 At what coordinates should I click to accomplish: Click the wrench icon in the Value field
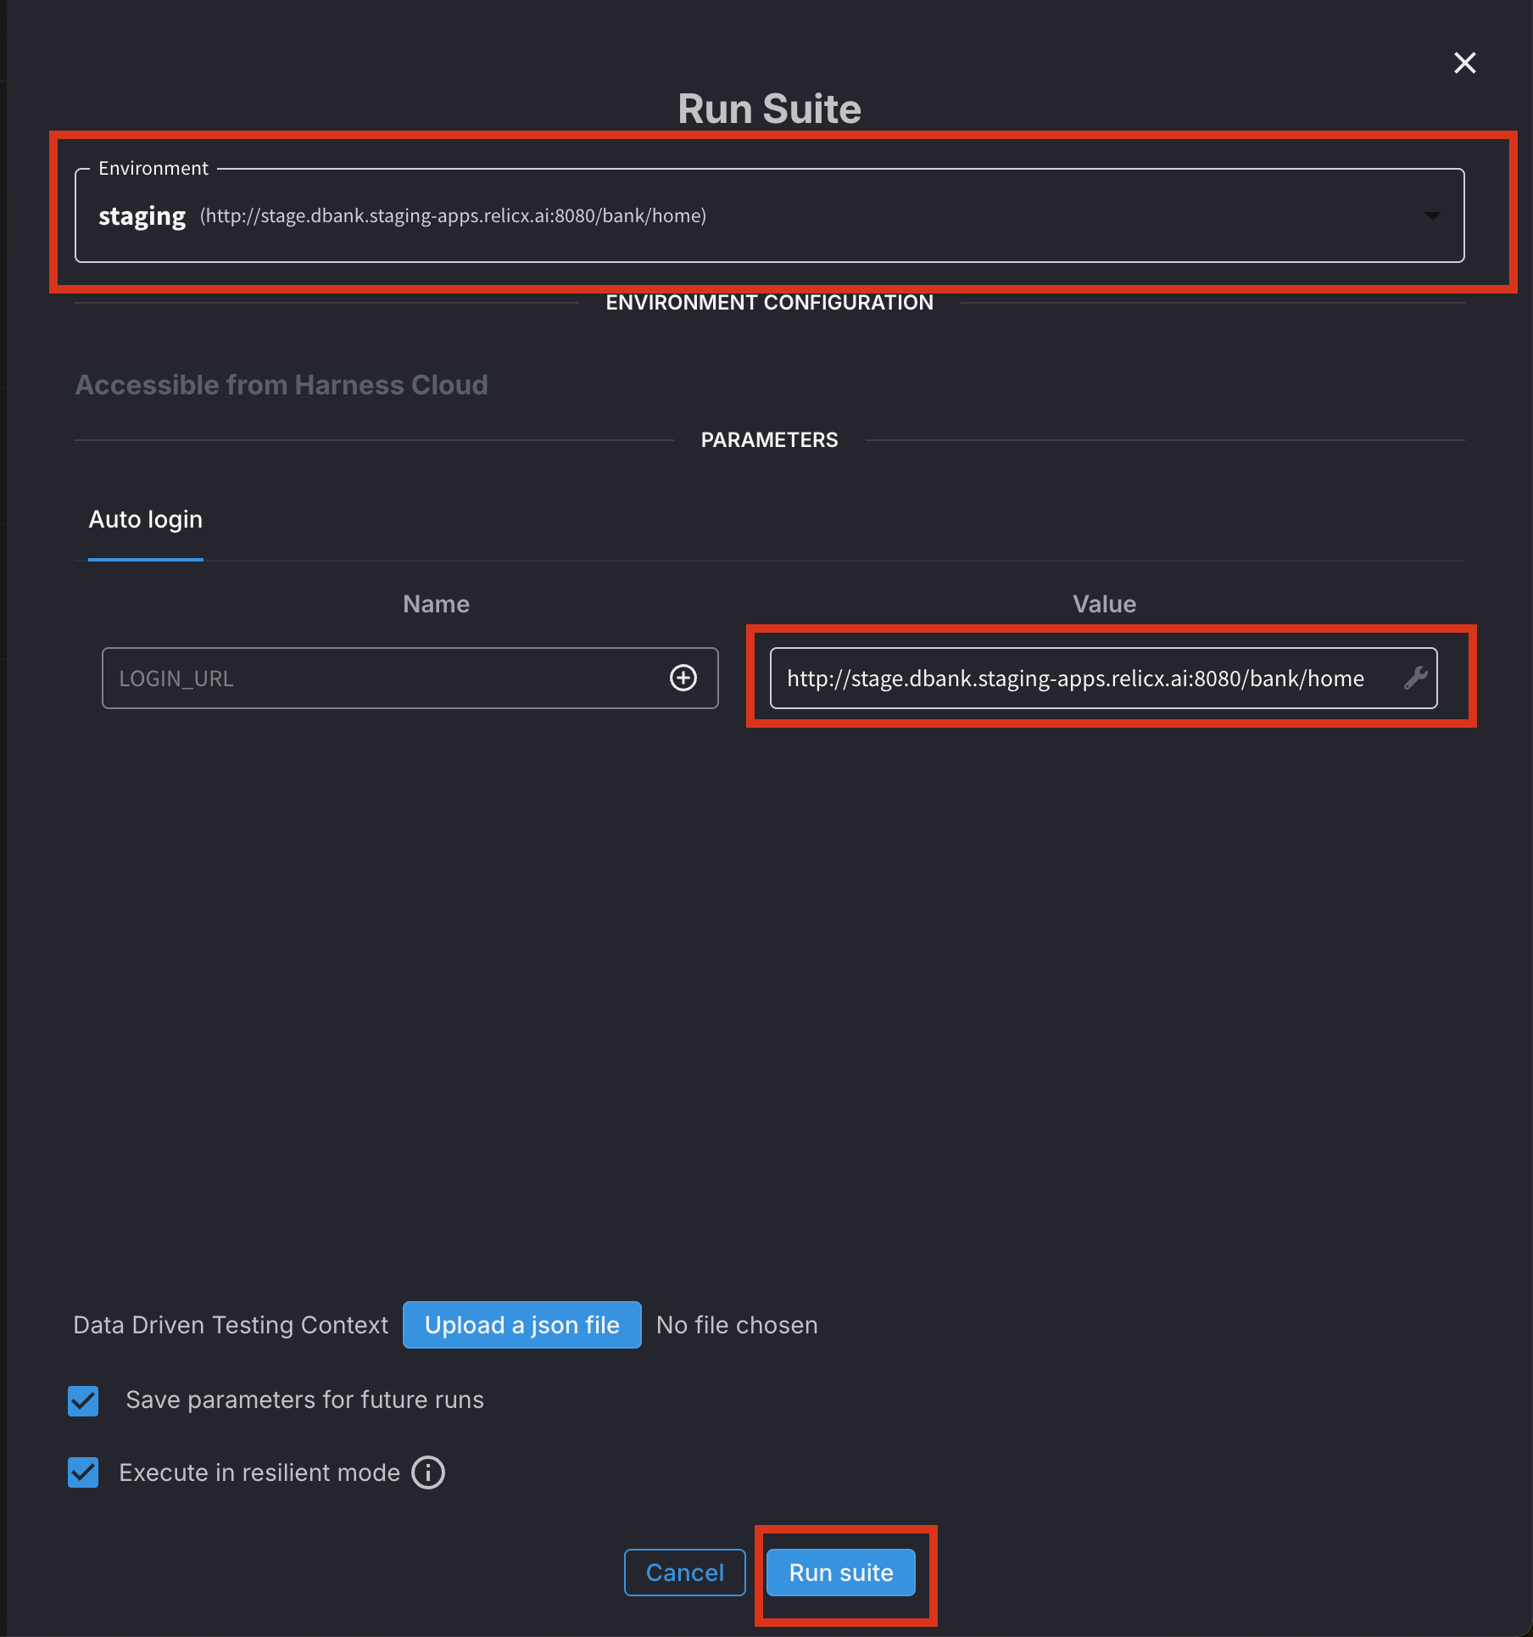(x=1414, y=678)
